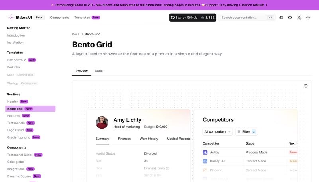This screenshot has width=319, height=182.
Task: Open Introduction in sidebar
Action: (x=16, y=35)
